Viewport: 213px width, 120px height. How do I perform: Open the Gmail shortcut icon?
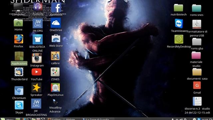coord(197,85)
